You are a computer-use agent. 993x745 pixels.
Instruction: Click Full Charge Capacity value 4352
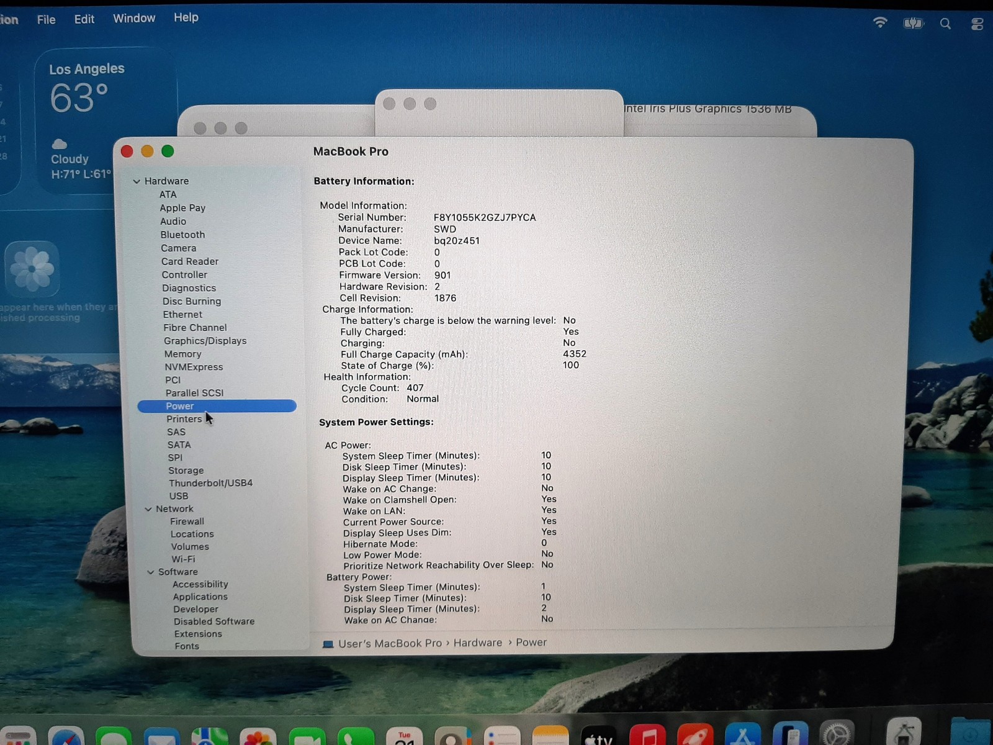pos(575,354)
